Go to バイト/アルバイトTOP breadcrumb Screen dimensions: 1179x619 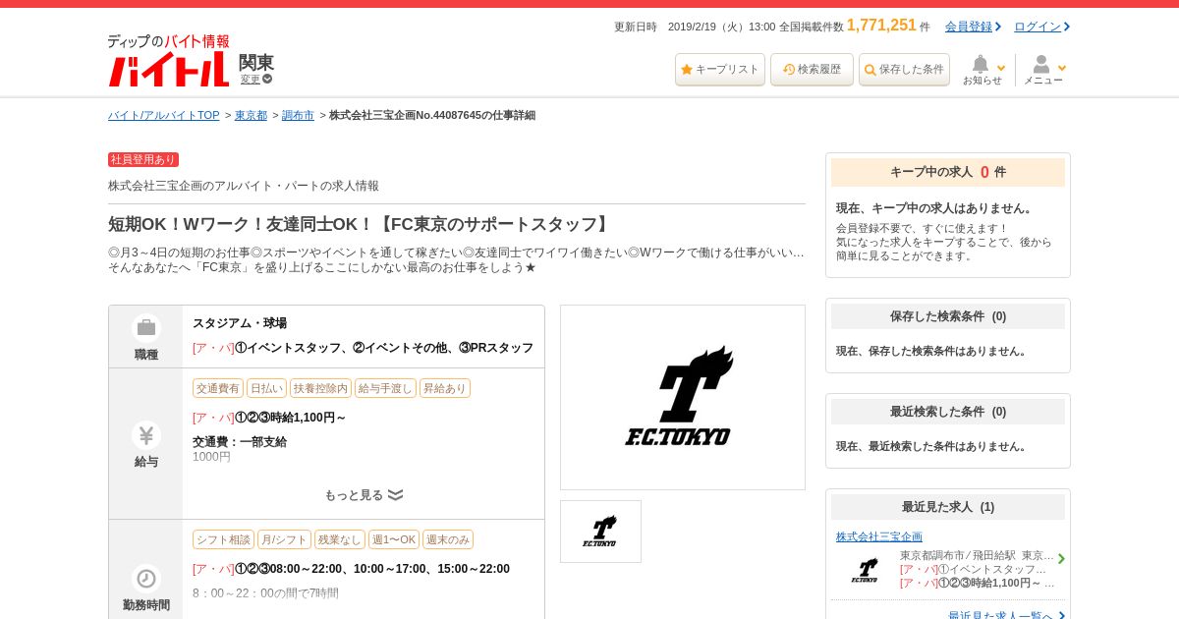[164, 115]
